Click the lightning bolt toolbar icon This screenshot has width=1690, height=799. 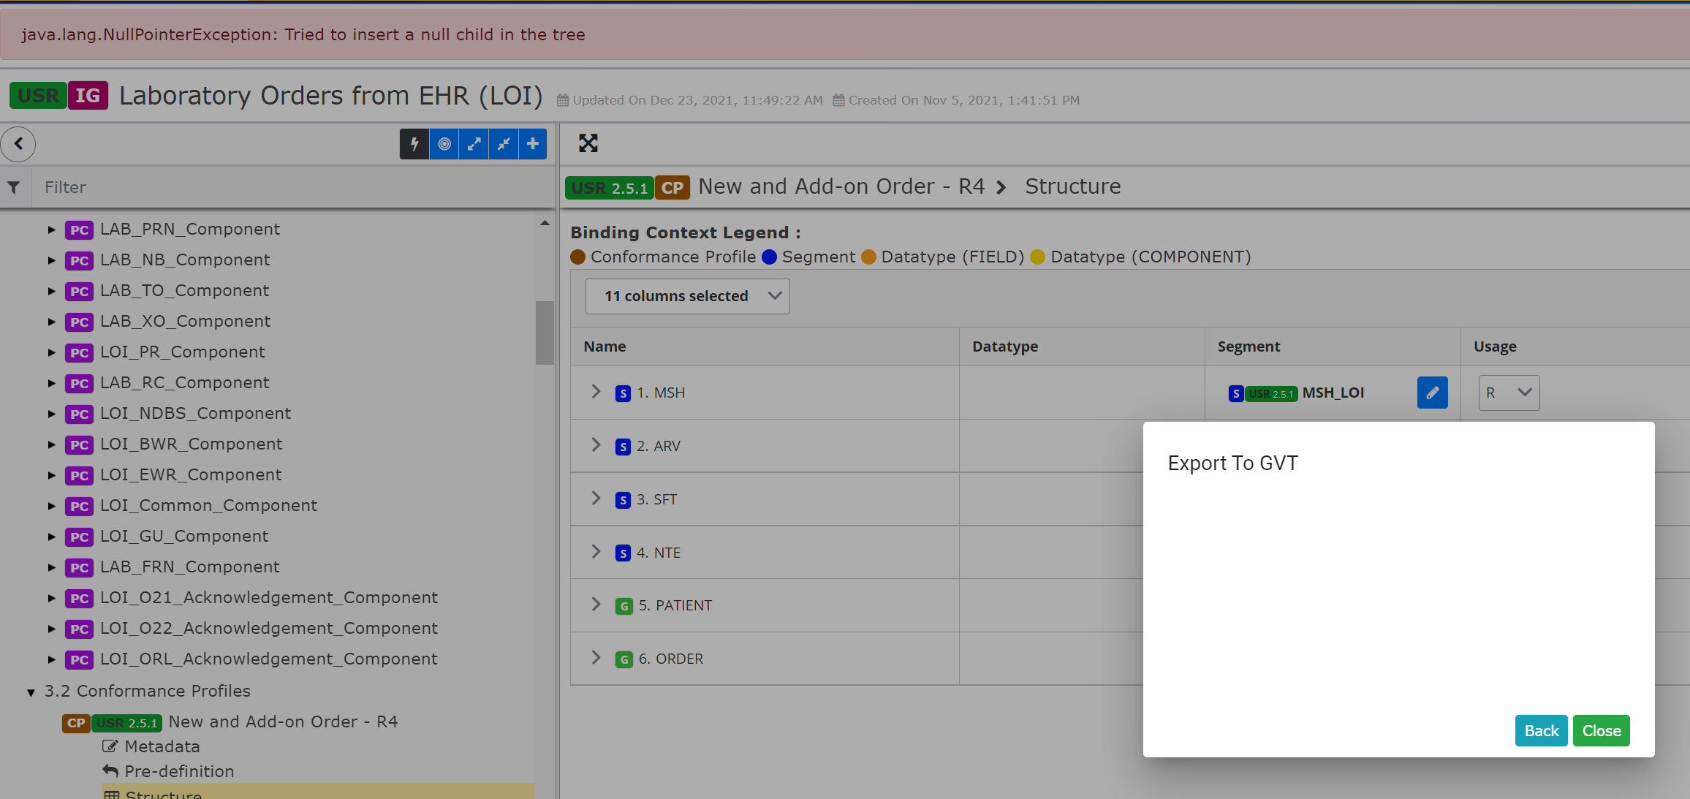click(414, 144)
